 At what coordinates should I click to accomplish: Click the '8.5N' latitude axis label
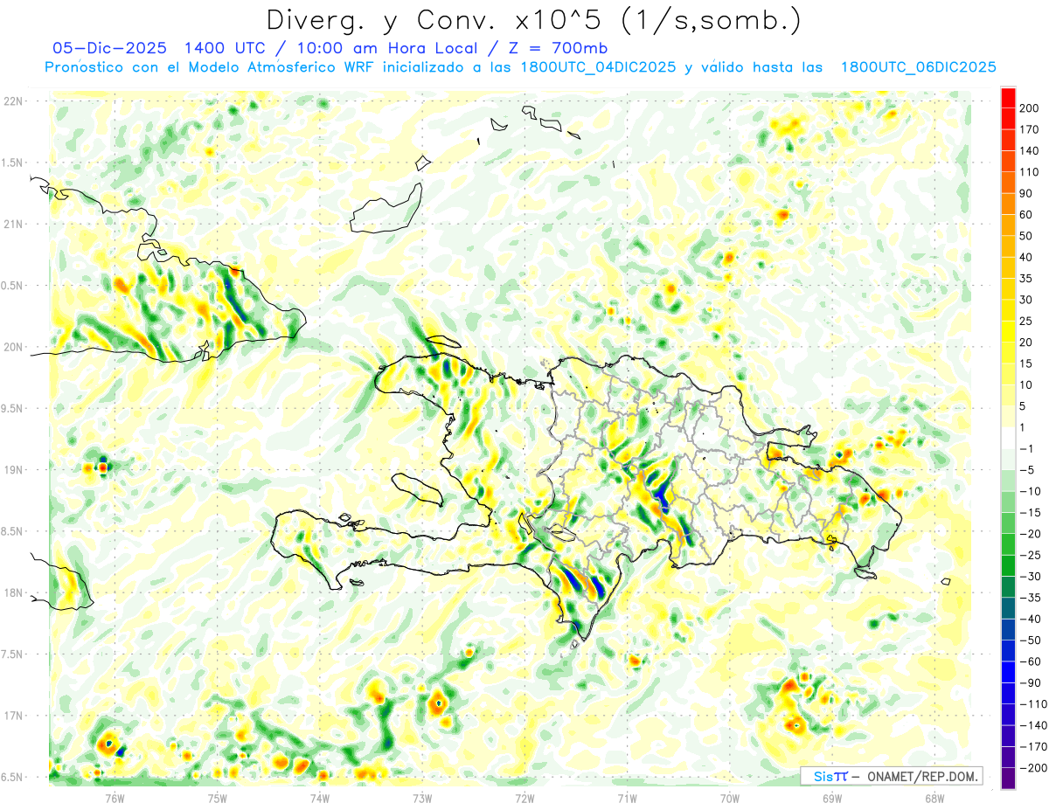(13, 531)
